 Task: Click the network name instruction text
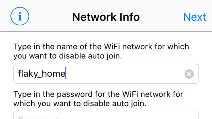pyautogui.click(x=101, y=51)
